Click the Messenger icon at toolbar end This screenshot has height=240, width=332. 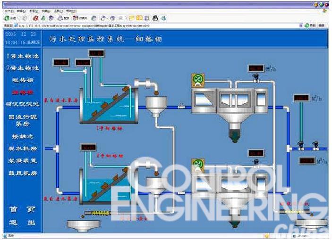click(163, 18)
